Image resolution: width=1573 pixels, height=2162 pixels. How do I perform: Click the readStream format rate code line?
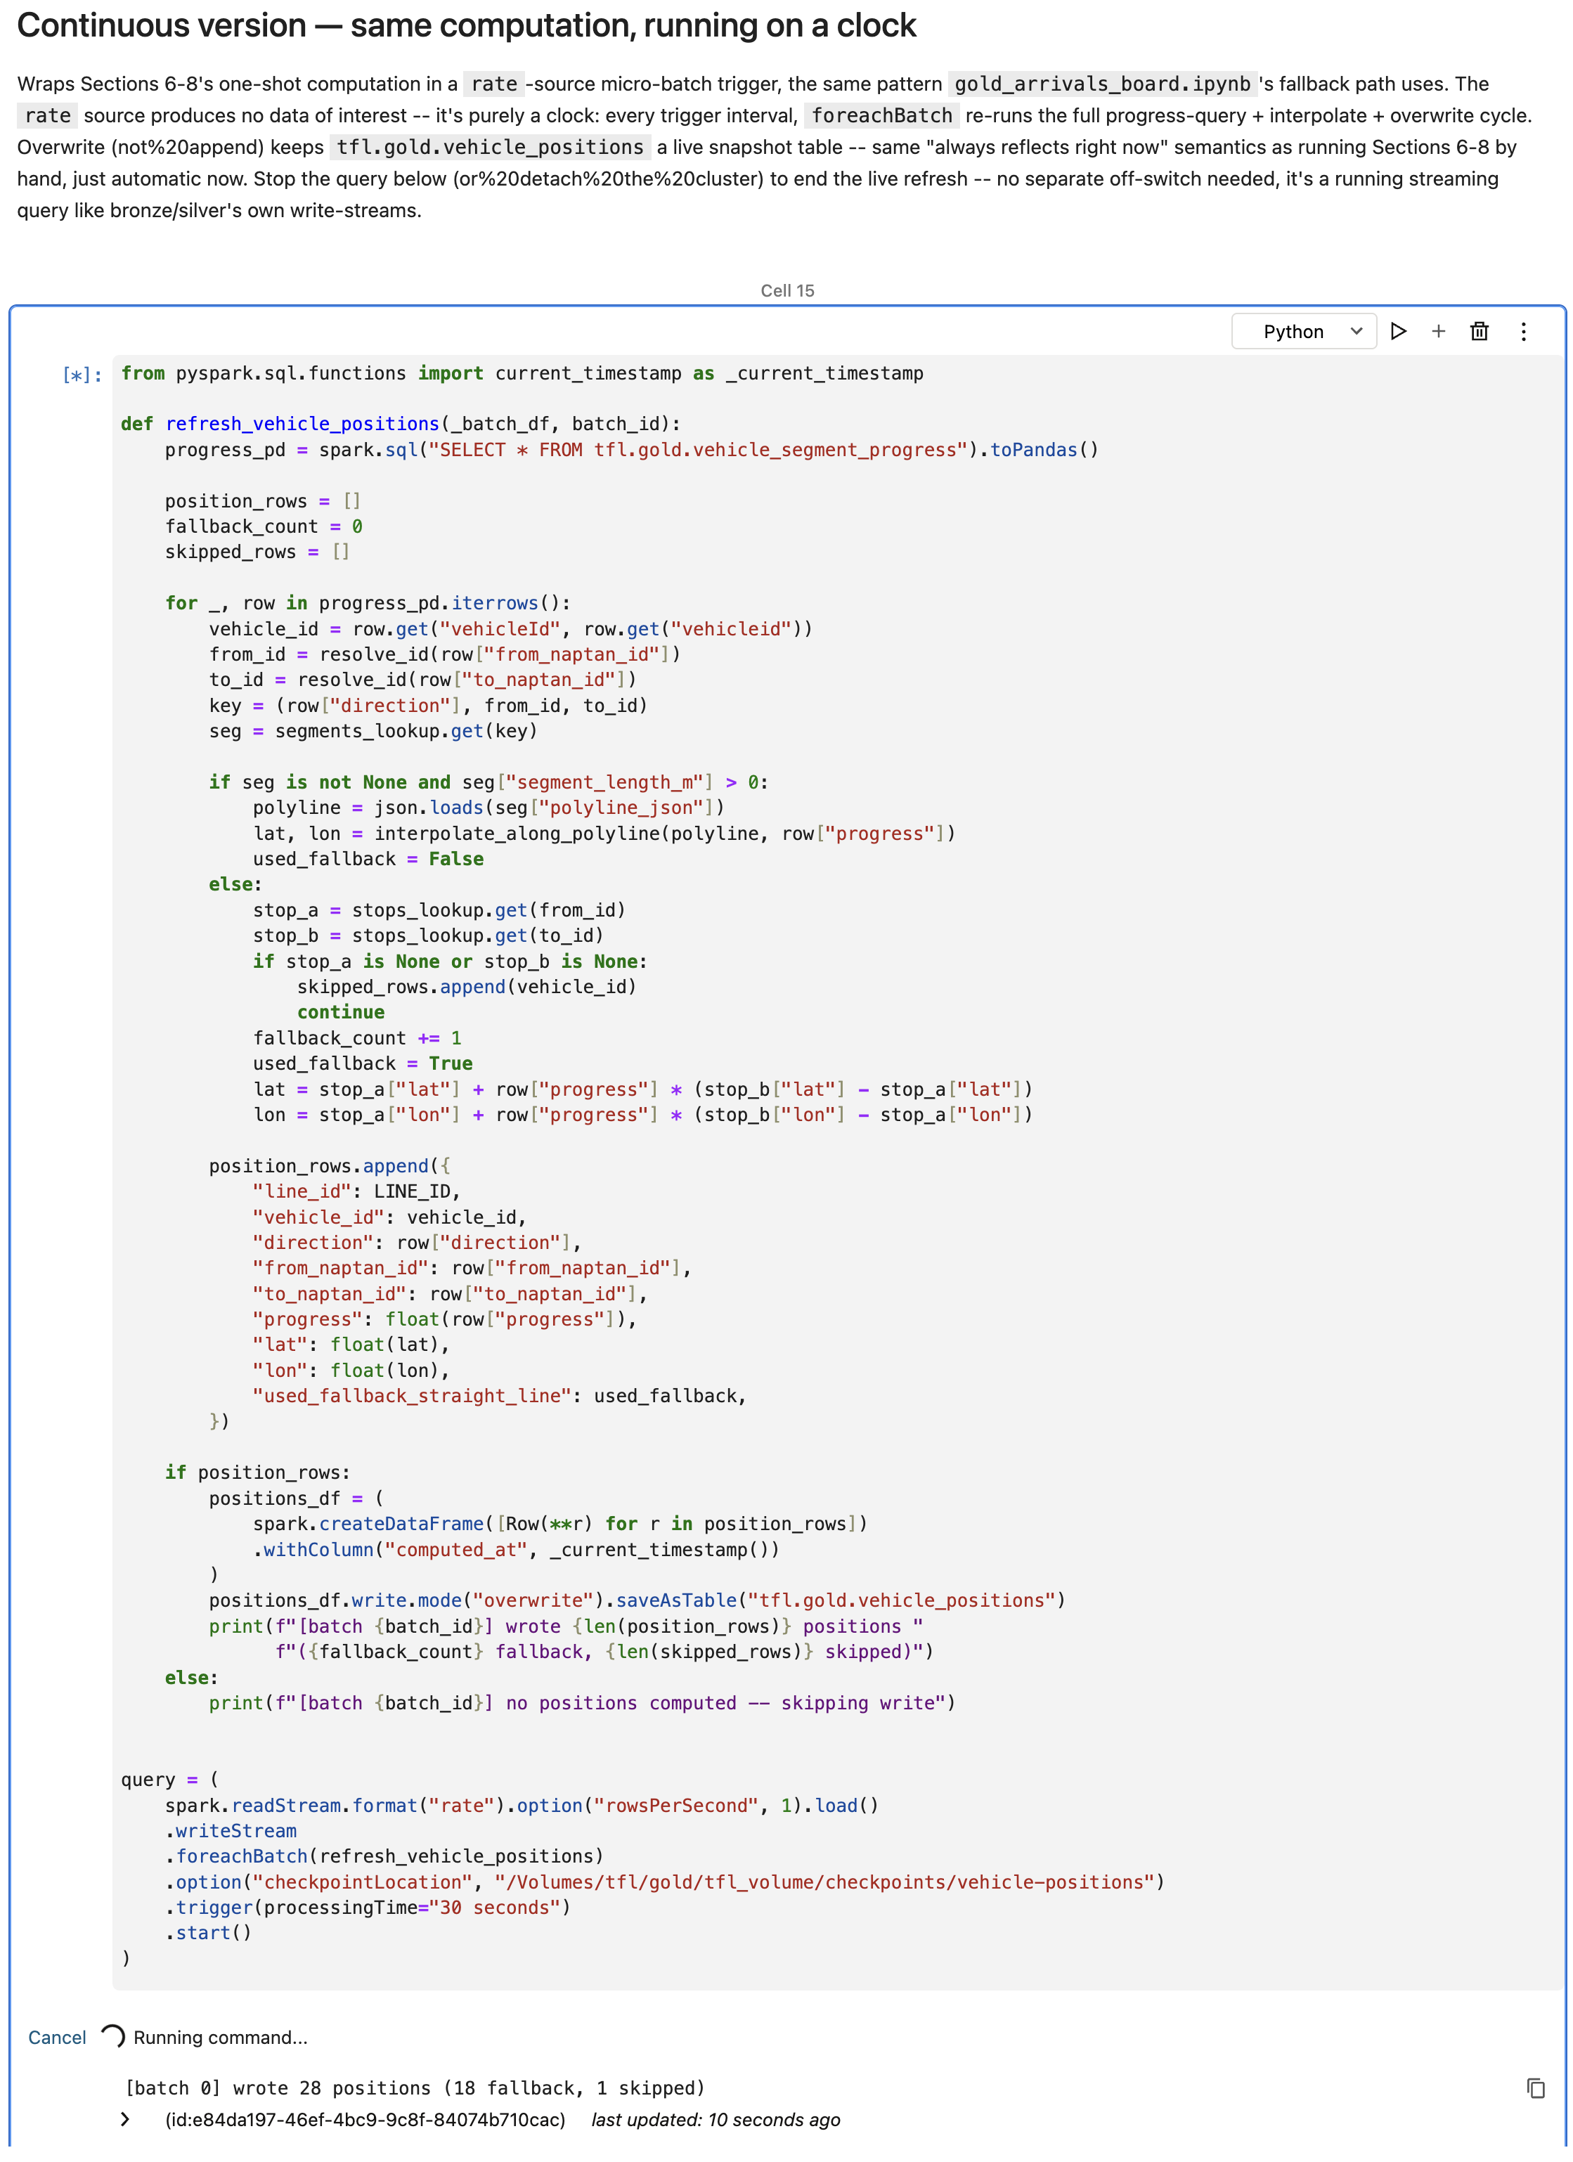[522, 1804]
